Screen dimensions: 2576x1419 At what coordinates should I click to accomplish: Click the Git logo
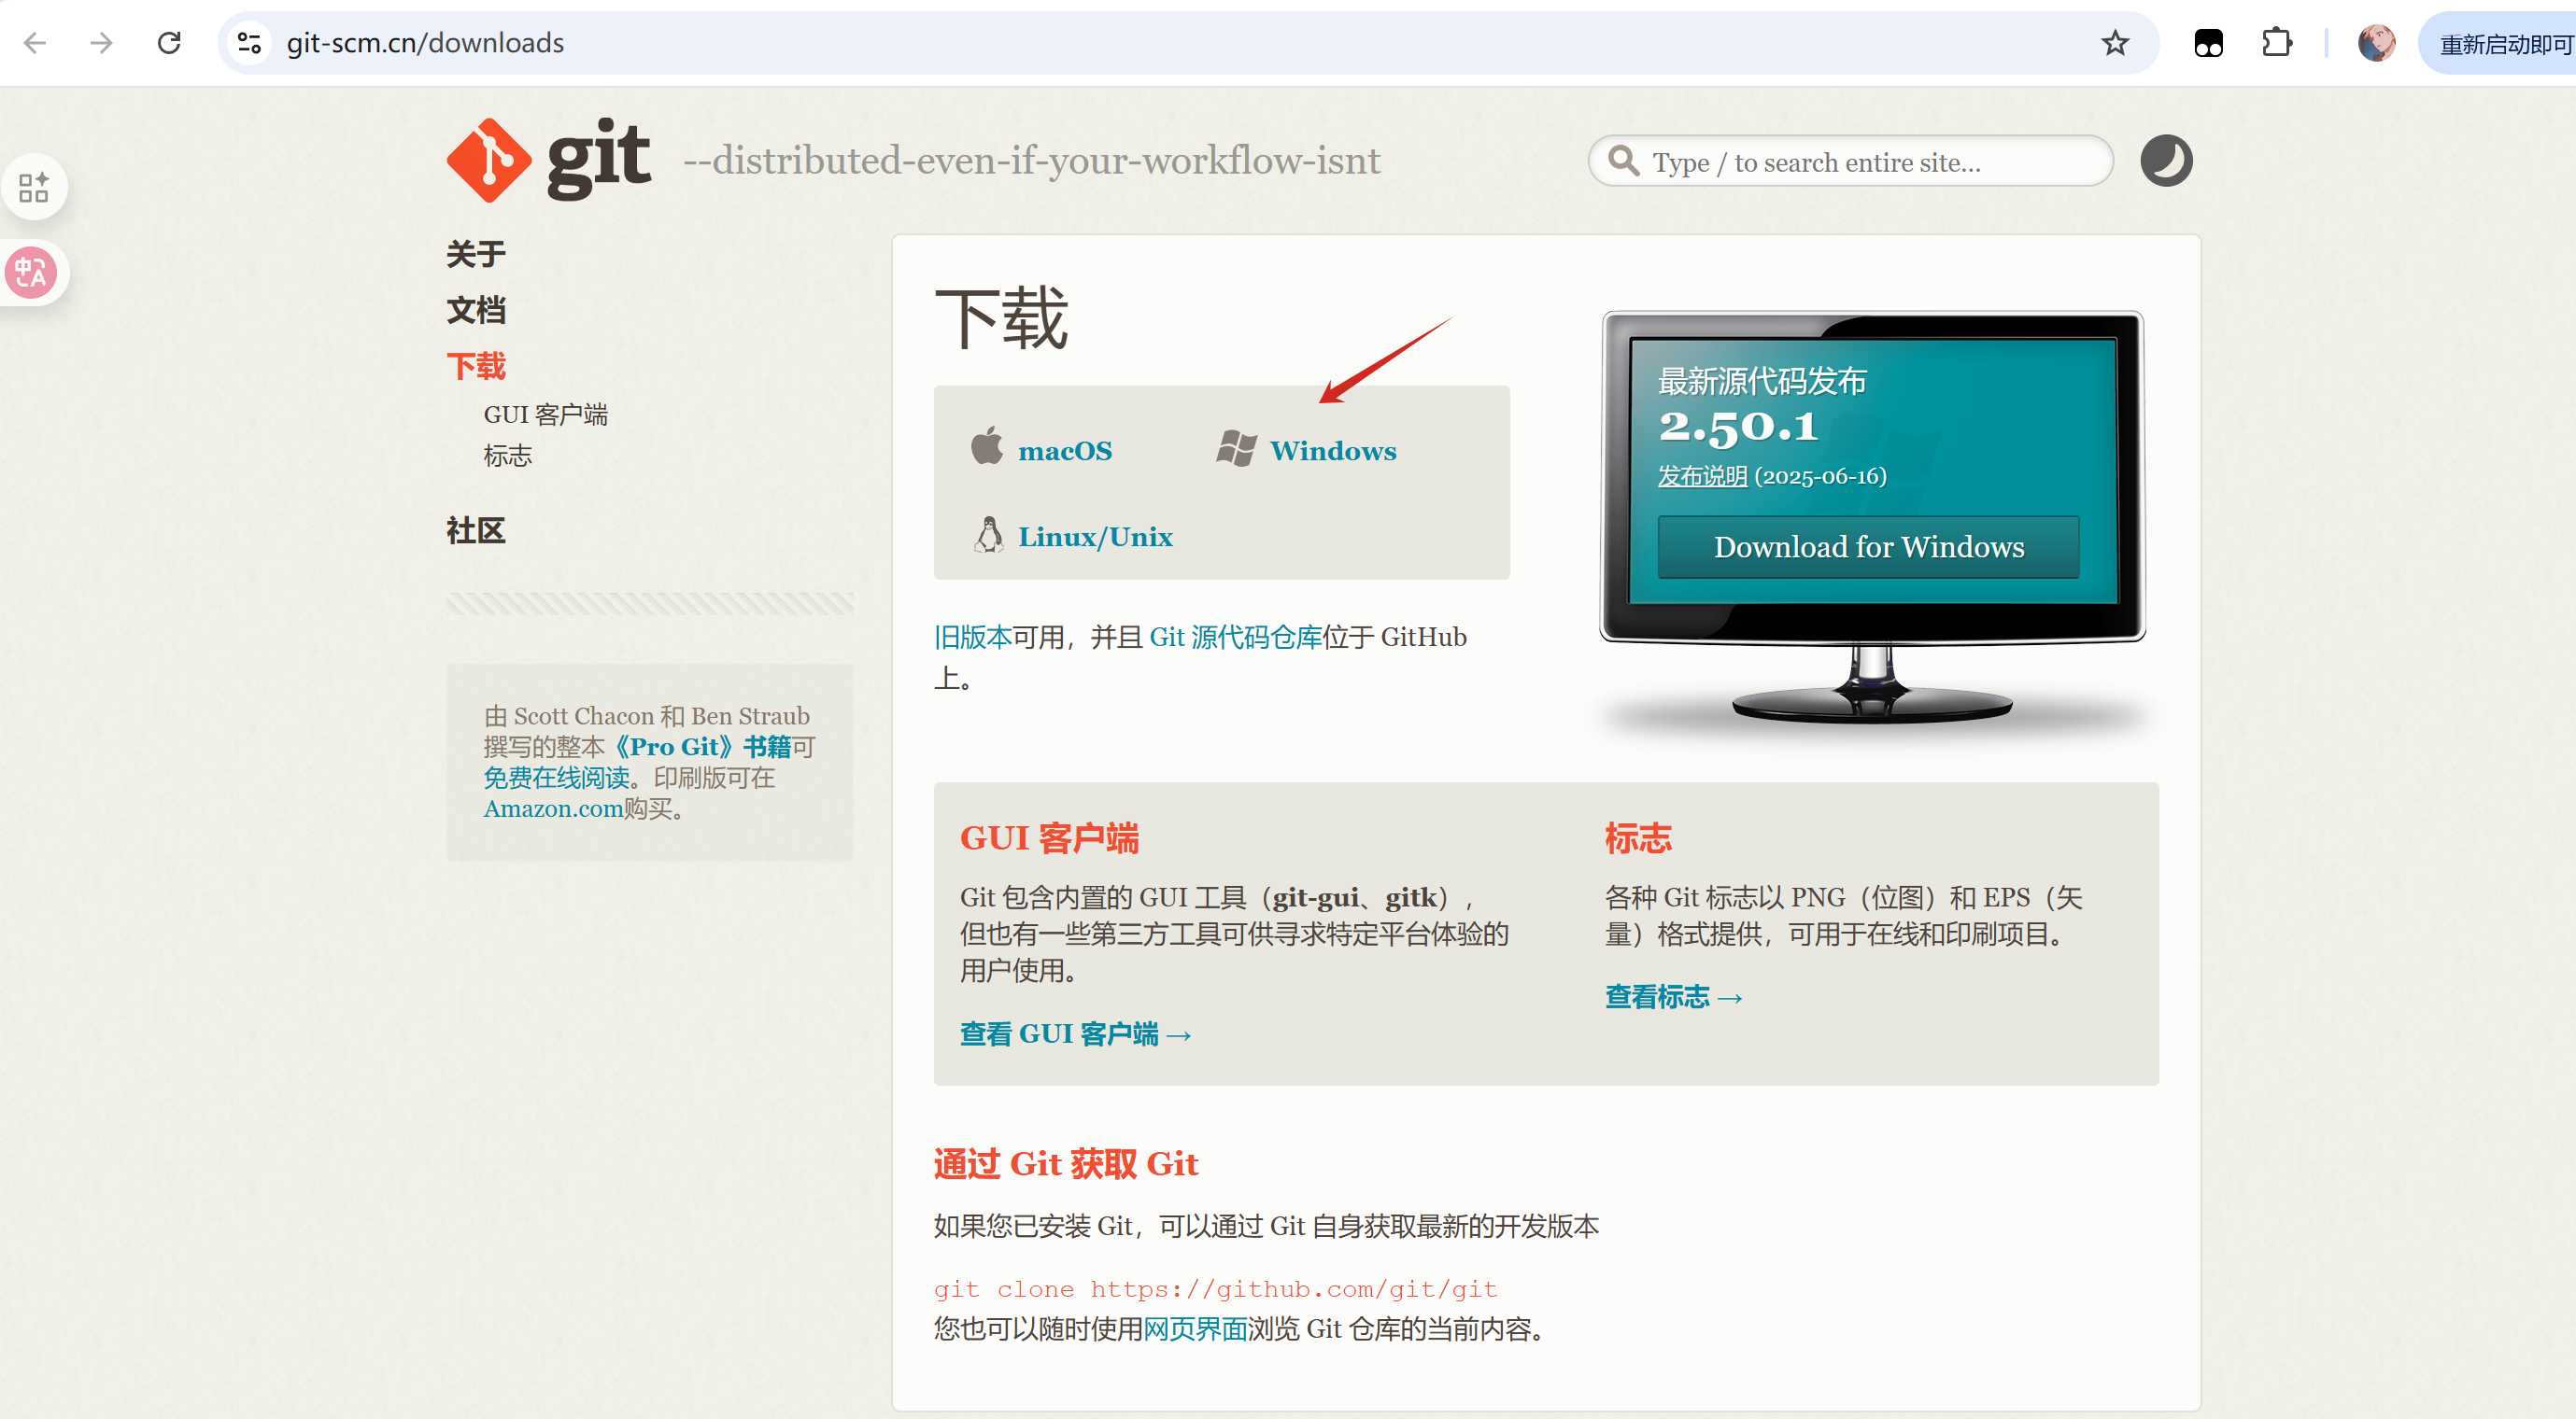coord(489,159)
